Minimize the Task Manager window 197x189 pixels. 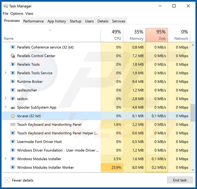point(160,6)
